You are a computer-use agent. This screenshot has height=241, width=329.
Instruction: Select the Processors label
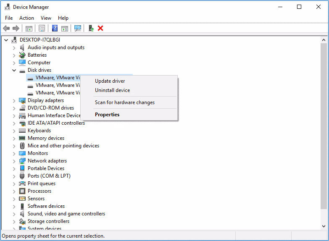(x=39, y=191)
